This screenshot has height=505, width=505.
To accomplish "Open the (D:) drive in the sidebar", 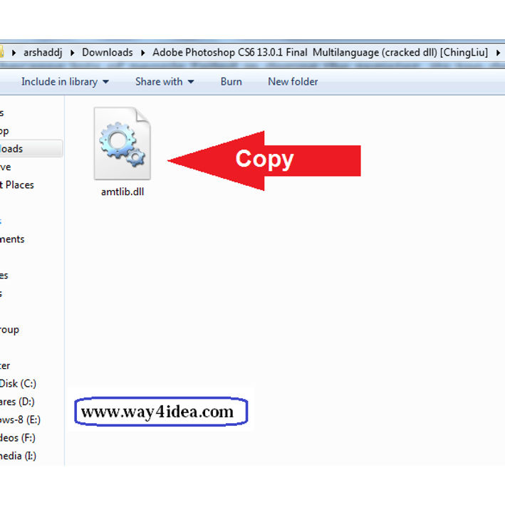I will pos(17,402).
